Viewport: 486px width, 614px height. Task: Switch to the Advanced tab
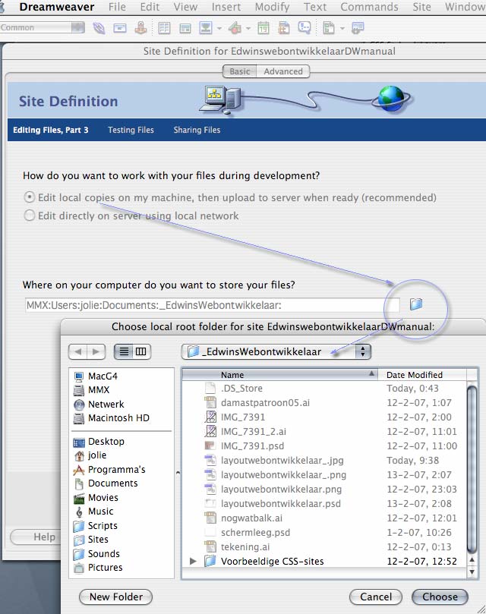(x=283, y=71)
